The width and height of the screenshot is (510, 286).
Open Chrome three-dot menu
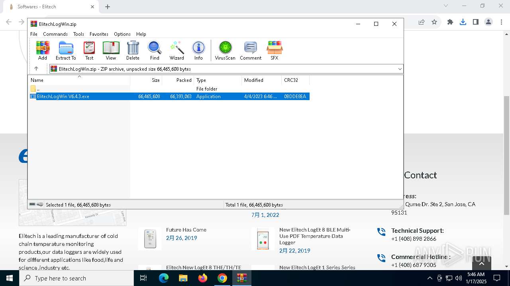click(x=501, y=22)
